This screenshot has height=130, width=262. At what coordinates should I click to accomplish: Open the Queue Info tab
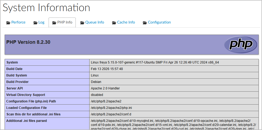[92, 22]
